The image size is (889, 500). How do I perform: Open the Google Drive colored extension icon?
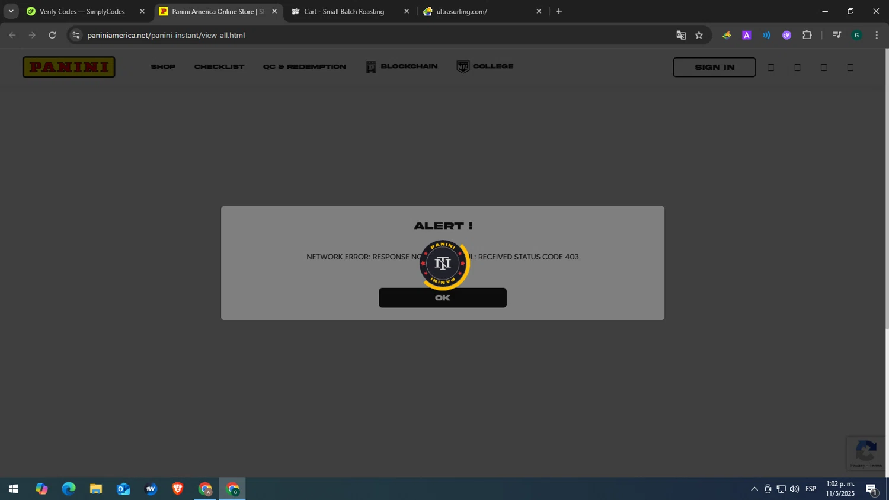point(727,35)
